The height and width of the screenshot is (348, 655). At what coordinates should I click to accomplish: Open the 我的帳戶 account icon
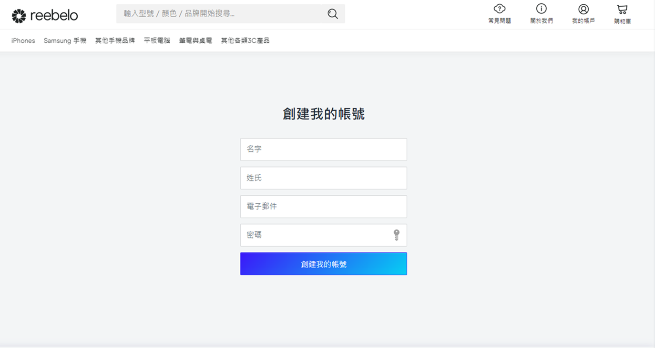[583, 9]
